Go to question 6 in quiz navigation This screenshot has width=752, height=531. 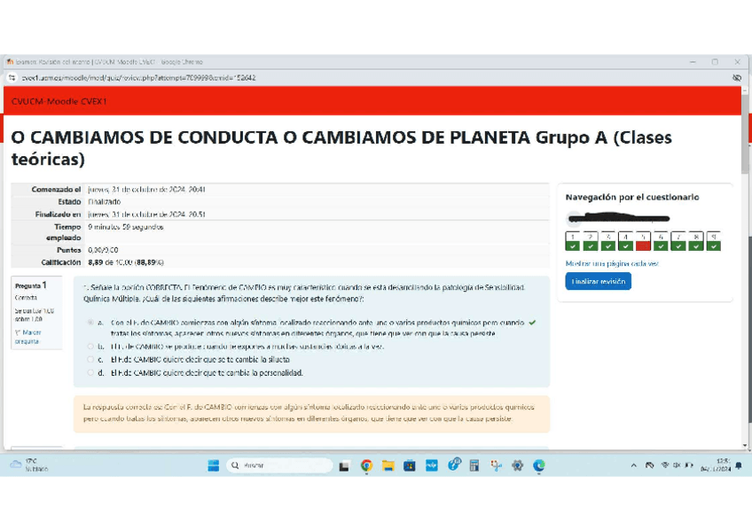point(661,241)
